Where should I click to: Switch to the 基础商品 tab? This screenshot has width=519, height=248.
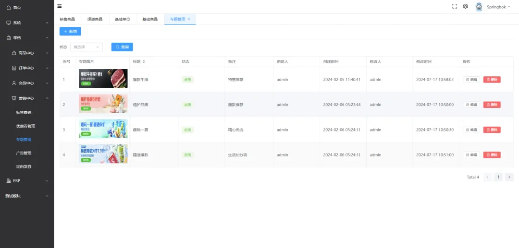150,19
